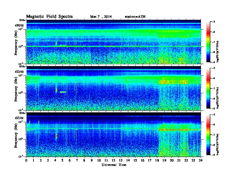Viewport: 239px width, 184px height.
Task: Click the "station=ATH" label
Action: [135, 17]
